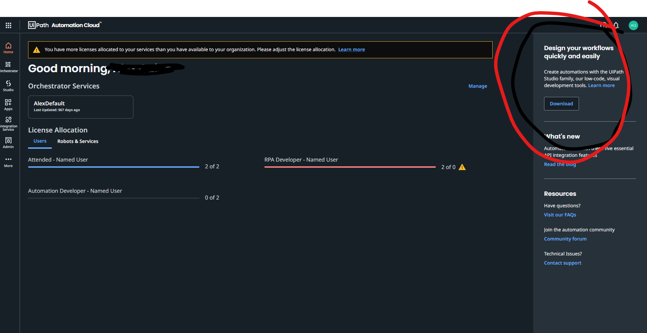Click the Resources heading

click(x=560, y=194)
